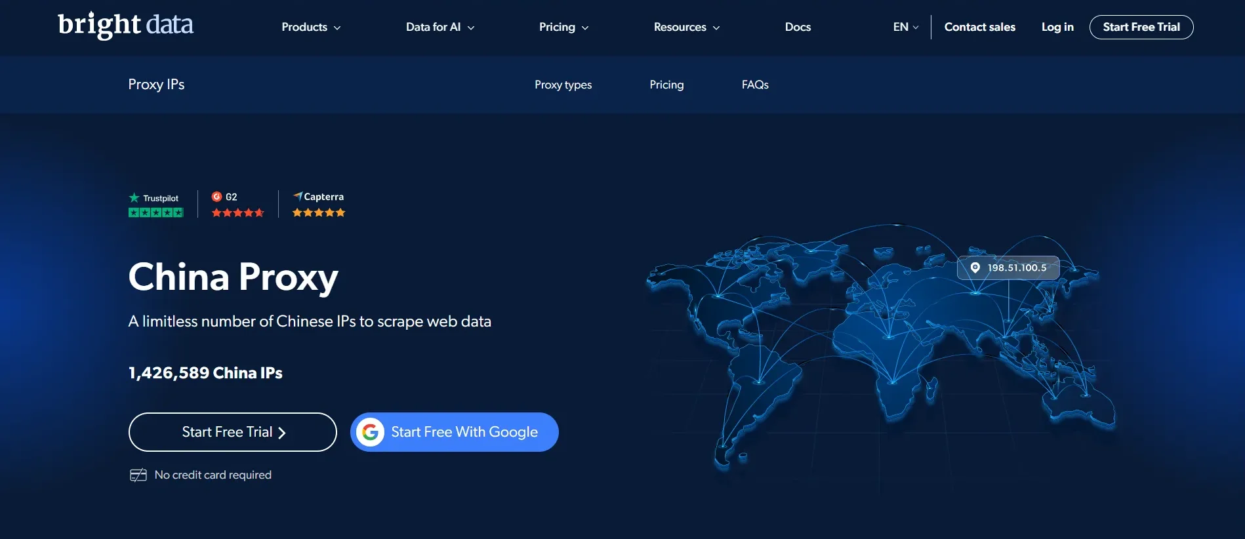Go to Pricing in sub-navigation
Viewport: 1245px width, 539px height.
(x=666, y=85)
